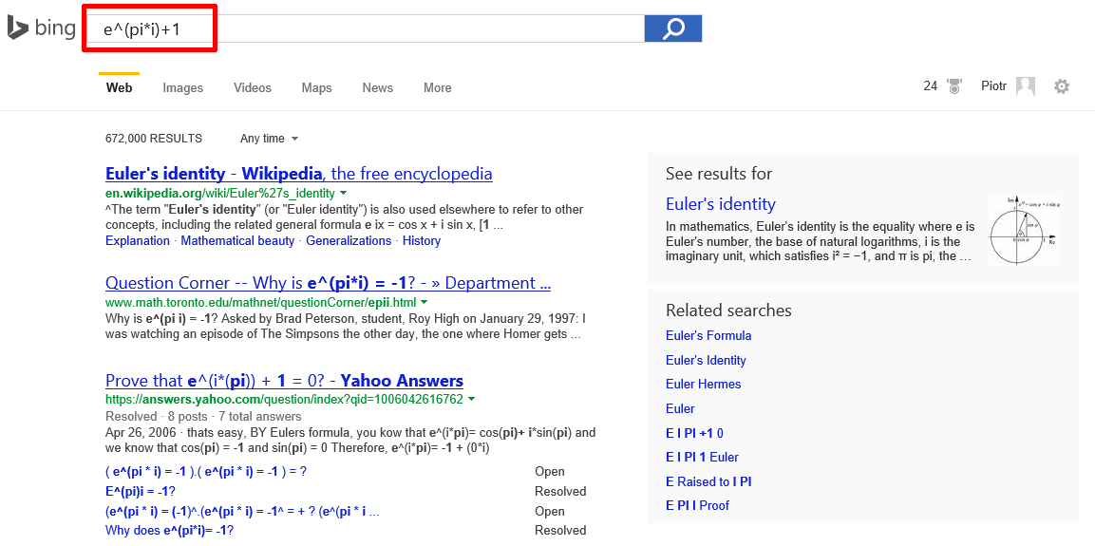Open the History sublink
Screen dimensions: 1095x546
[x=422, y=241]
